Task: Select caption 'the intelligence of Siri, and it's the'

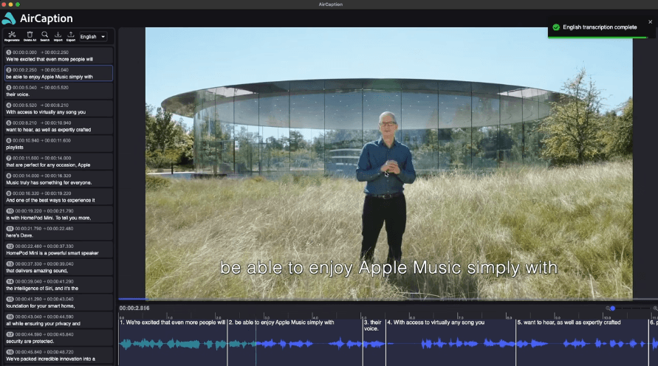Action: point(59,285)
